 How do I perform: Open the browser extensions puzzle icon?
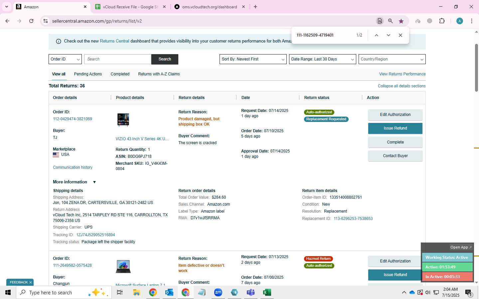(x=442, y=21)
